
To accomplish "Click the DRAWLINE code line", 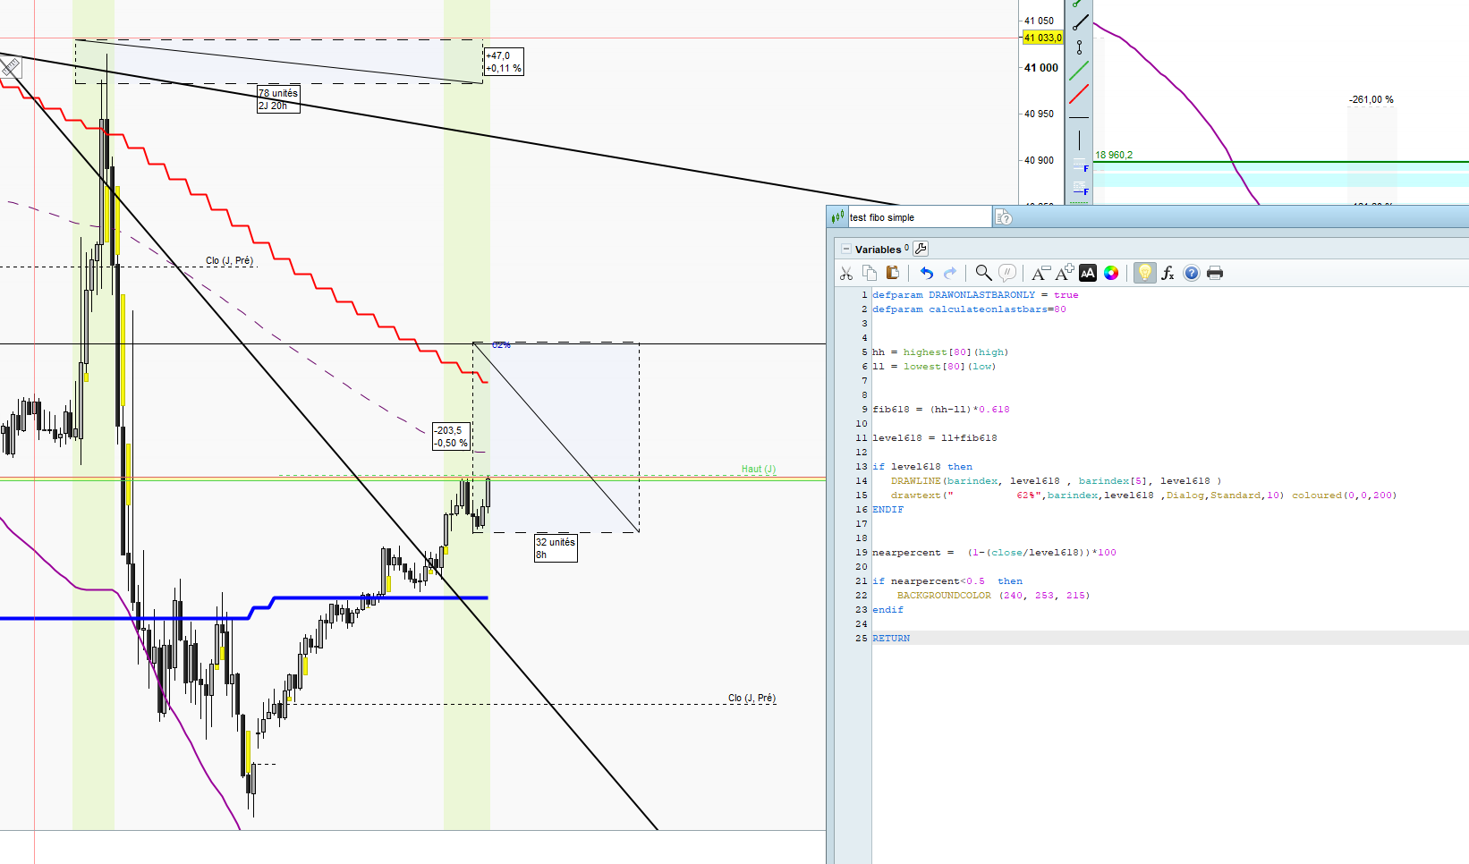I will tap(1056, 481).
